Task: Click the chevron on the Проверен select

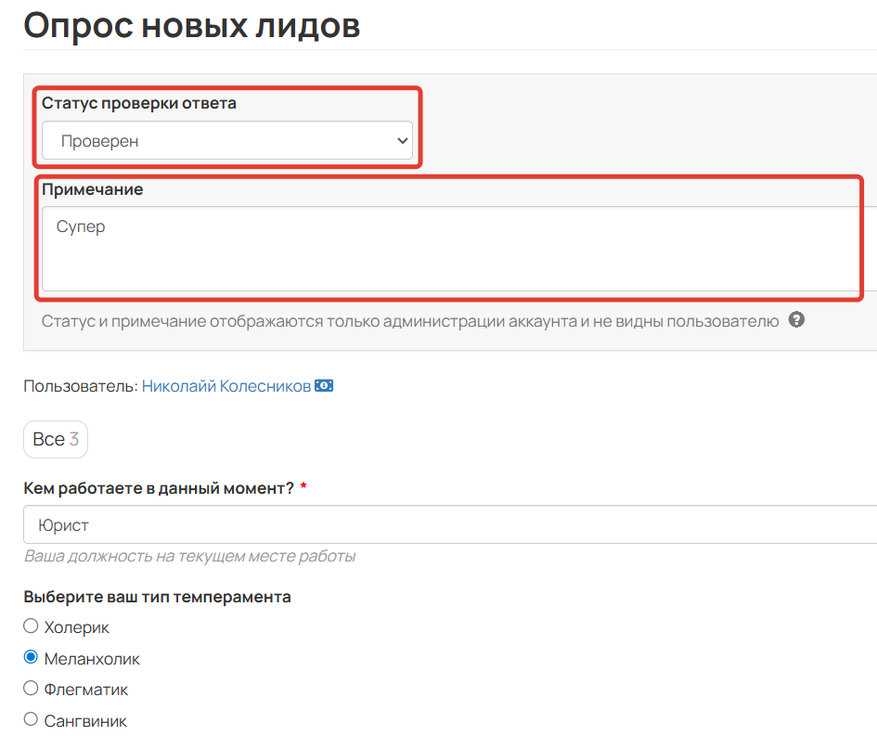Action: point(401,140)
